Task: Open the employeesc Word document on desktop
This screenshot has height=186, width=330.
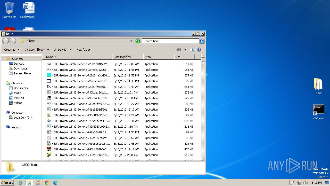Action: click(x=29, y=10)
